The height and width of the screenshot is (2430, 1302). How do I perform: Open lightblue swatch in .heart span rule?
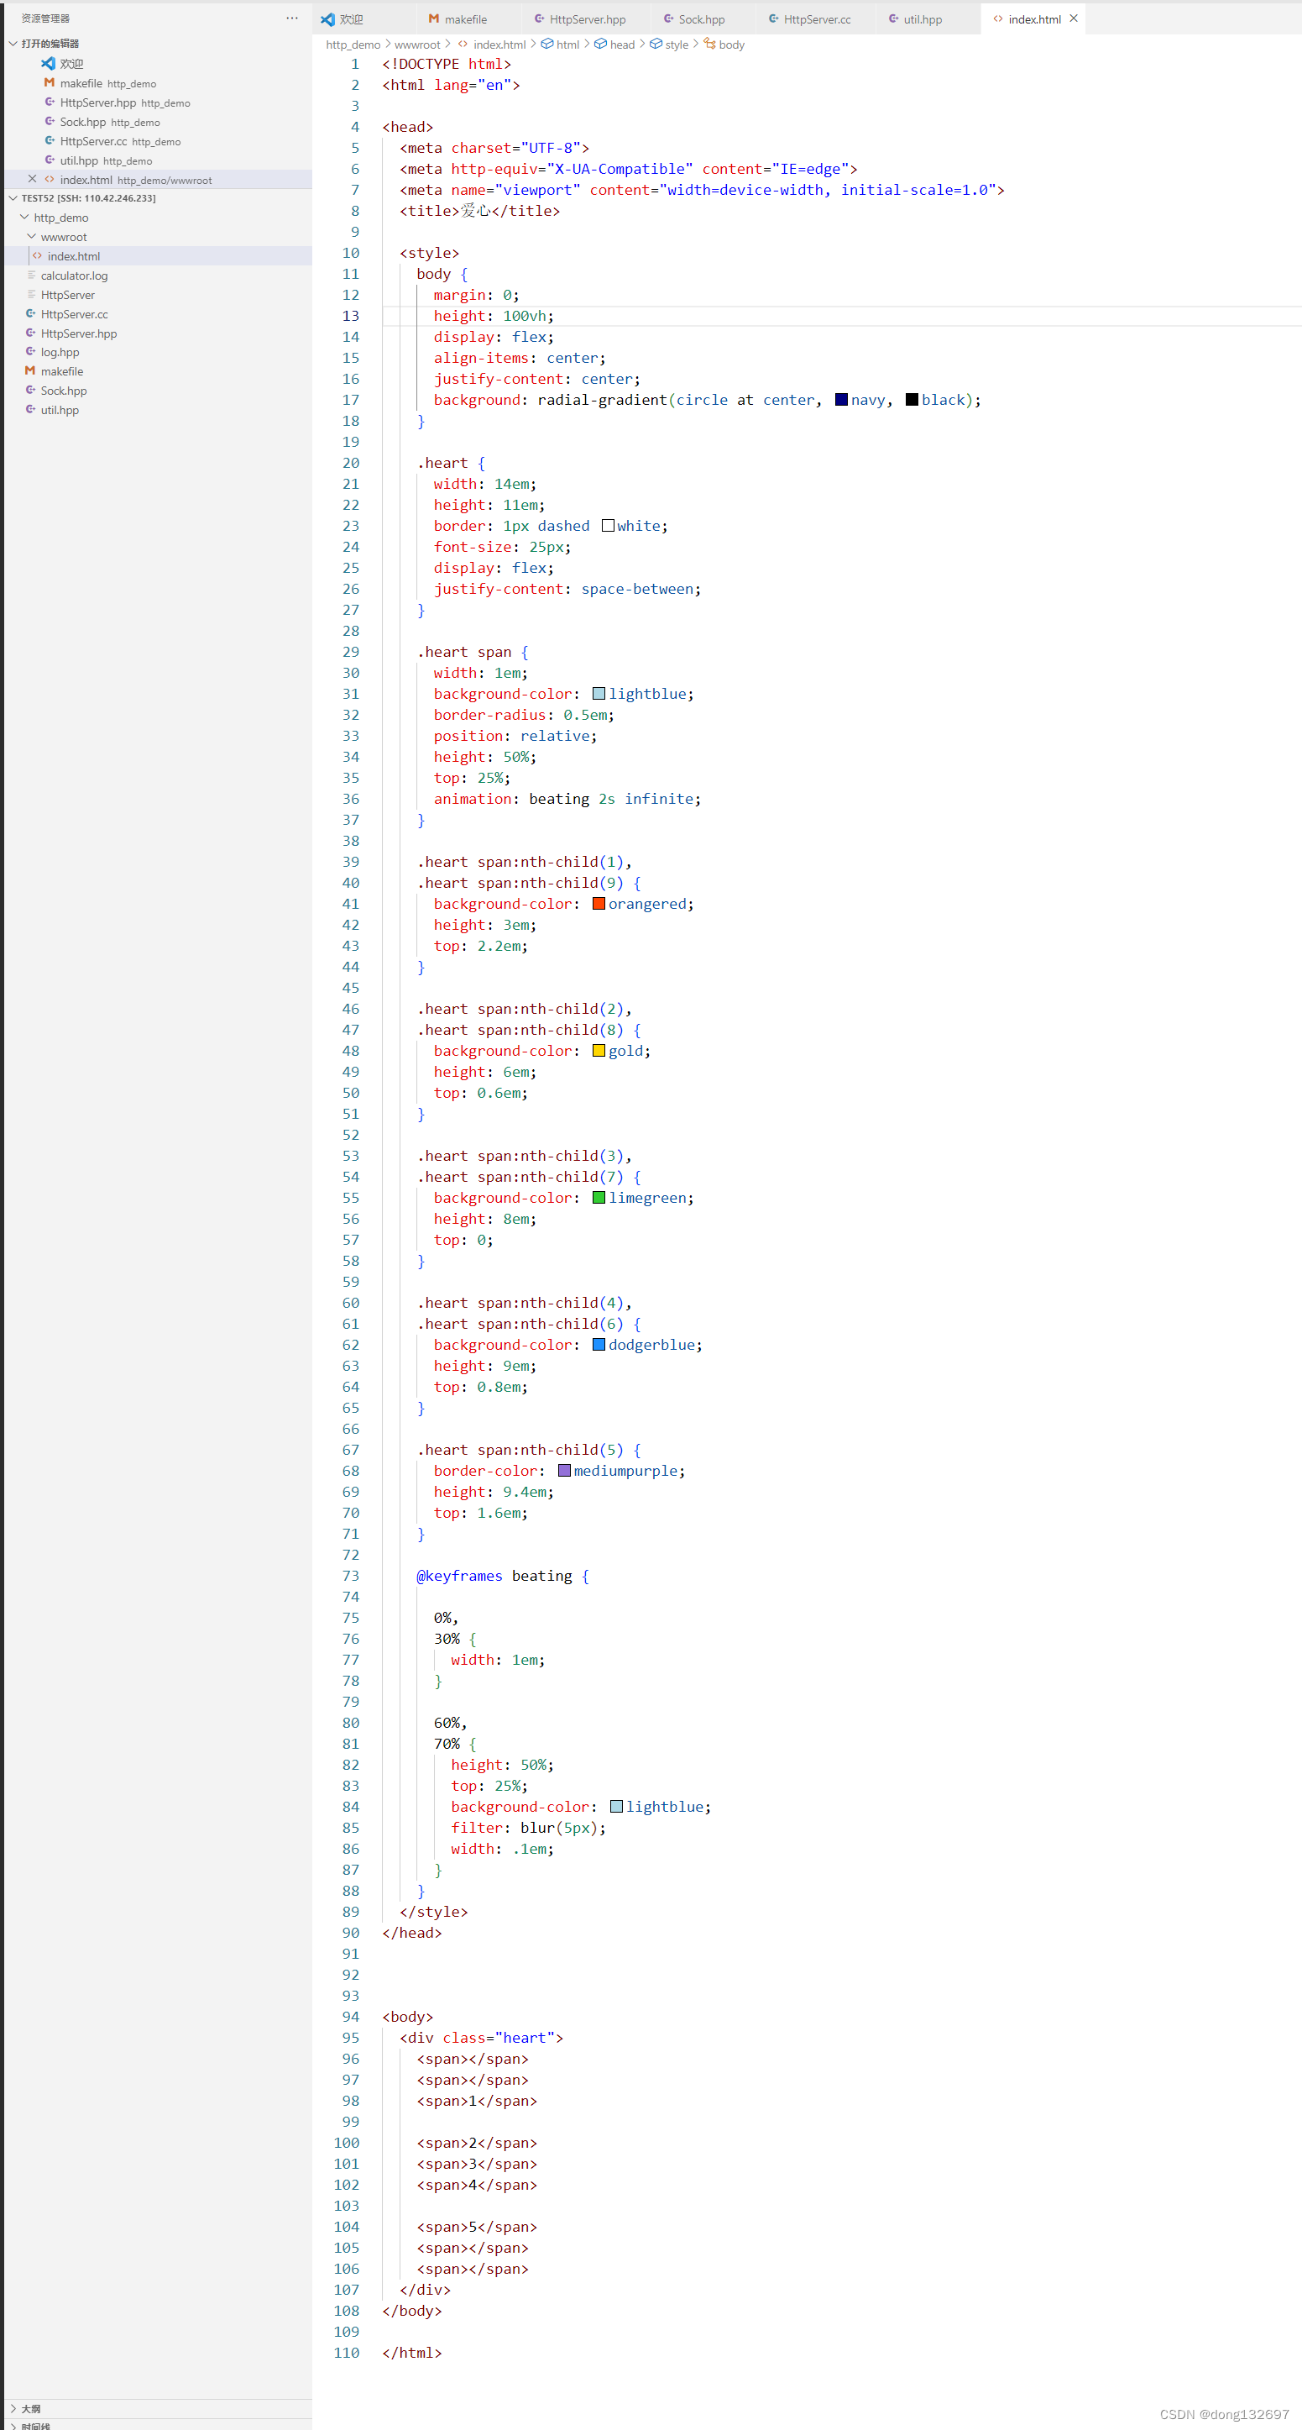tap(599, 693)
